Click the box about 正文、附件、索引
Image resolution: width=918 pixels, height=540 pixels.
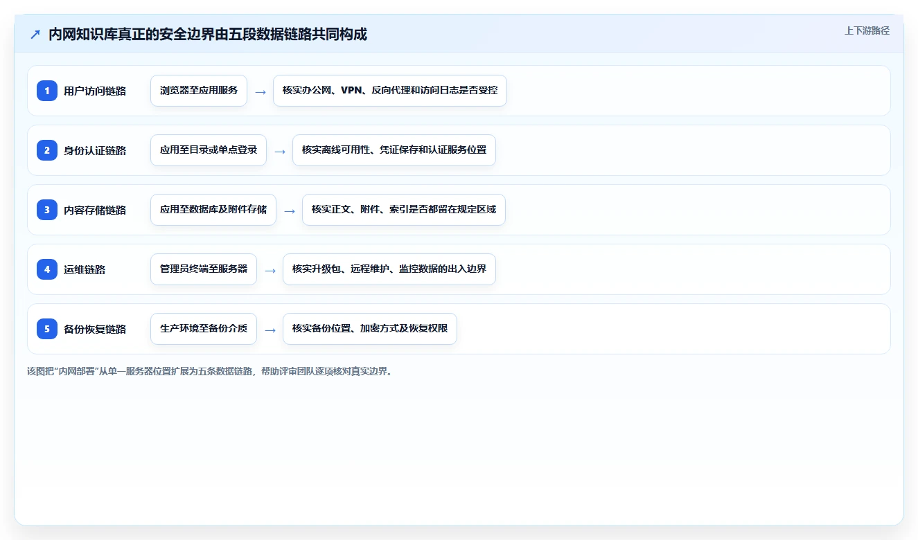404,210
